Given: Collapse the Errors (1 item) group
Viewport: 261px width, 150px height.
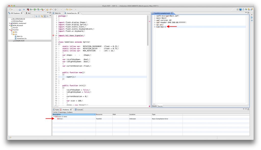Looking at the screenshot, I should point(54,116).
